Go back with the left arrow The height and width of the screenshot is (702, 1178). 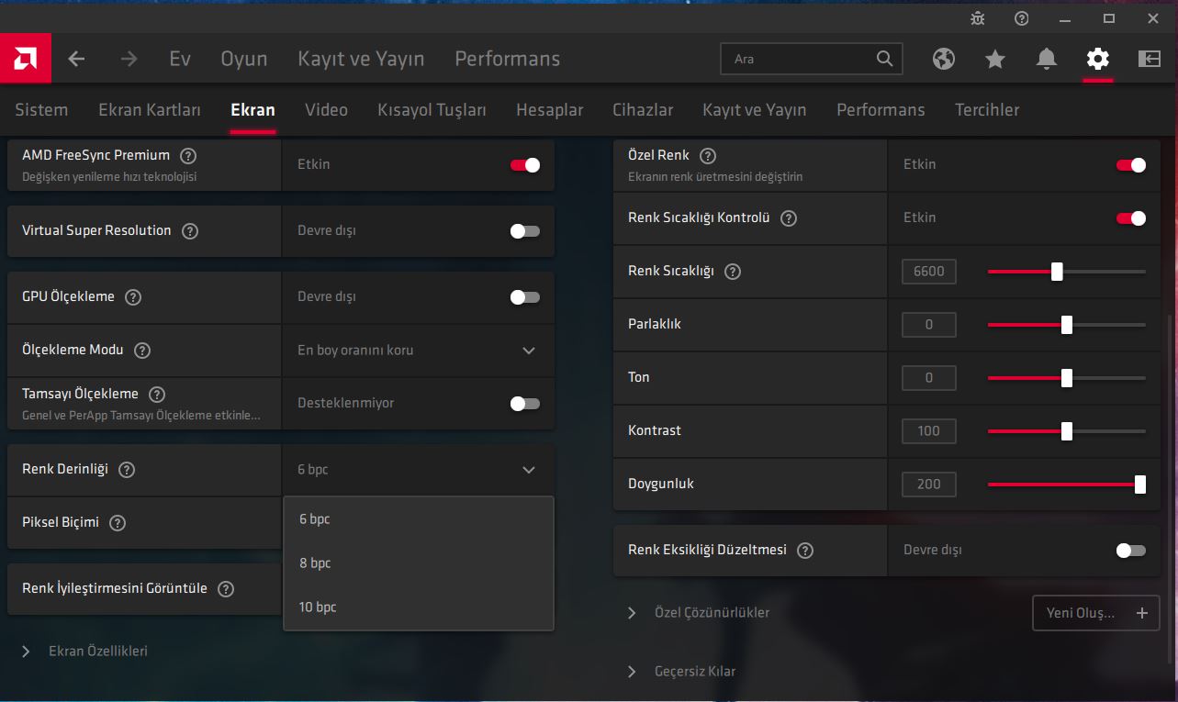pyautogui.click(x=77, y=59)
